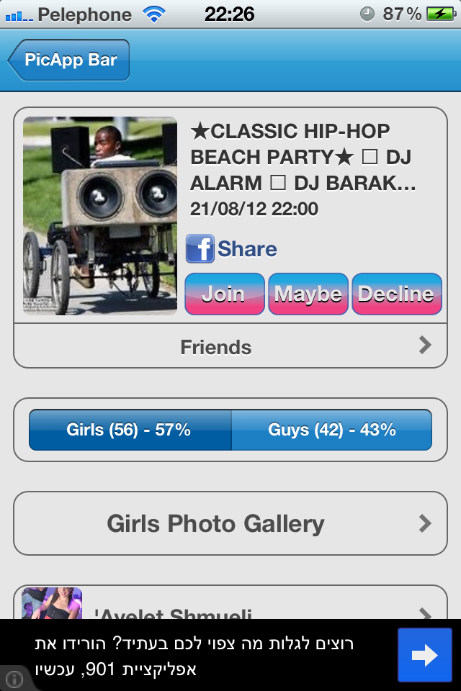The height and width of the screenshot is (691, 461).
Task: Click the Share link
Action: tap(247, 249)
